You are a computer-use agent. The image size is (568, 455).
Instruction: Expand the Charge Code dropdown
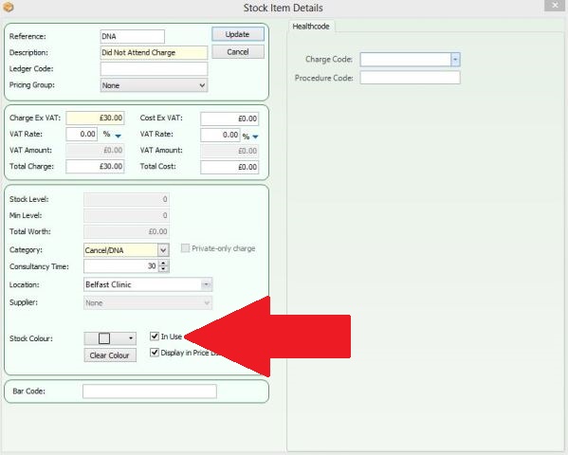(x=455, y=60)
